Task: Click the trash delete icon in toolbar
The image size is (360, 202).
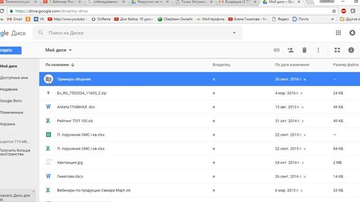Action: pyautogui.click(x=304, y=50)
